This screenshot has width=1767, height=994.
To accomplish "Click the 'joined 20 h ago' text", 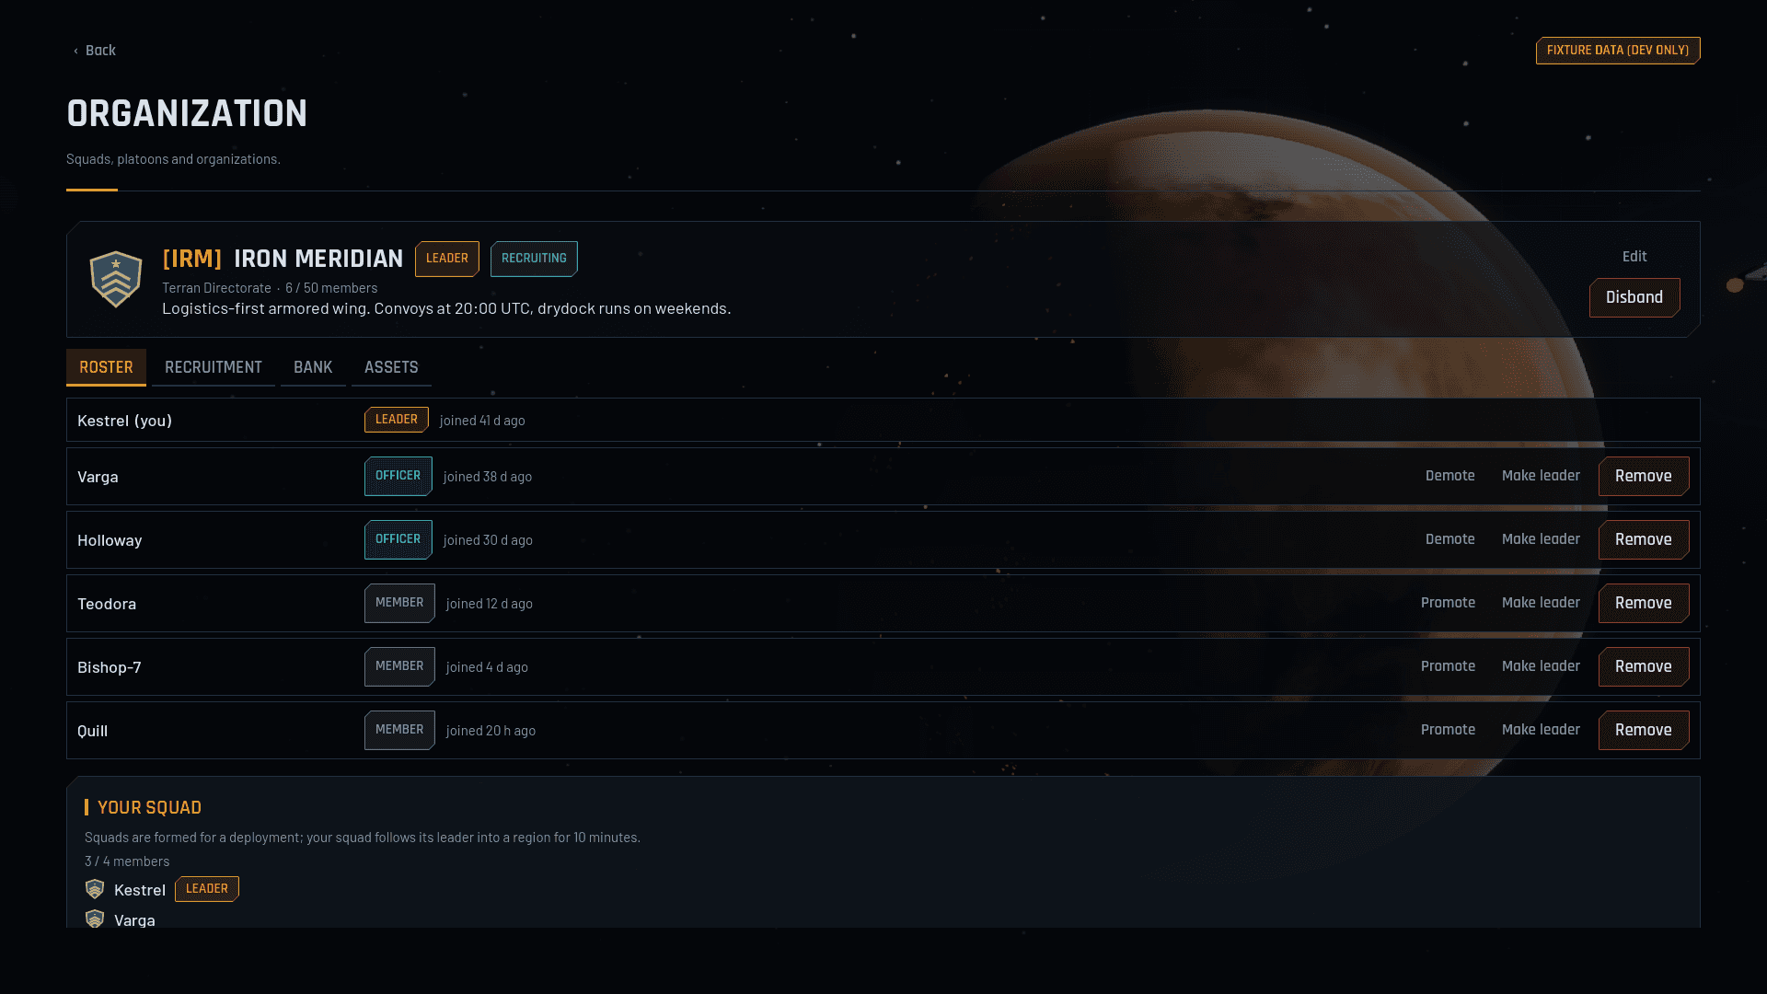I will point(491,731).
